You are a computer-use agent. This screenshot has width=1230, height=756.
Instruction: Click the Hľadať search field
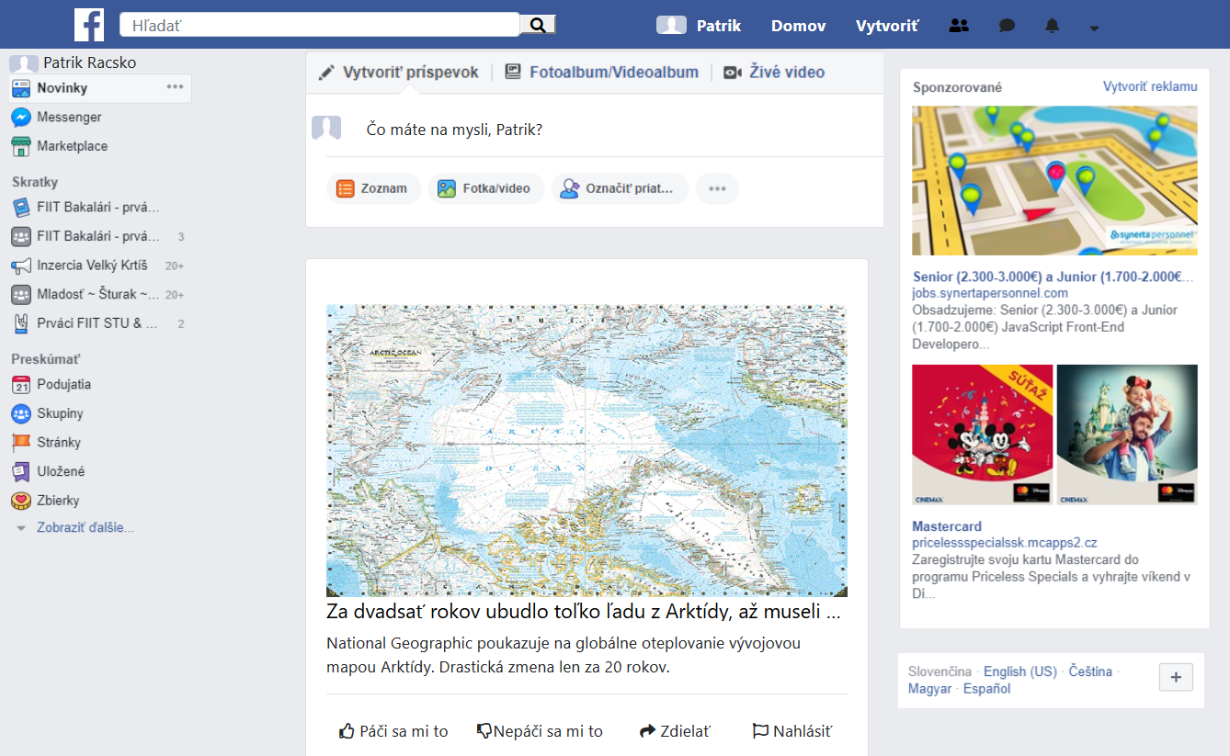coord(320,25)
